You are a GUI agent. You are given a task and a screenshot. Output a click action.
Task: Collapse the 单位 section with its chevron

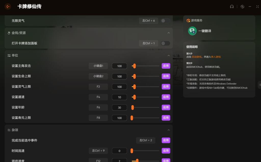[168, 55]
